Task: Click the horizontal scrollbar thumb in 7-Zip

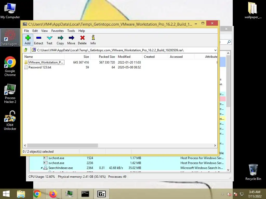Action: 62,145
